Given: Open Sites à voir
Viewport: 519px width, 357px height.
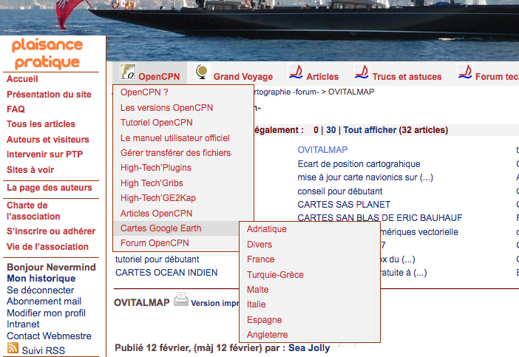Looking at the screenshot, I should [x=30, y=170].
